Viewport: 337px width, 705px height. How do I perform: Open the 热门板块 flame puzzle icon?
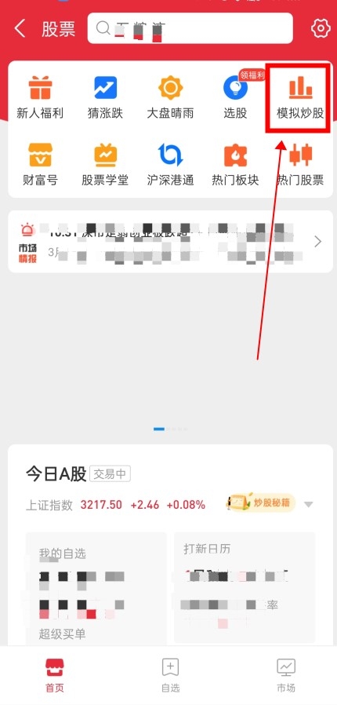235,155
